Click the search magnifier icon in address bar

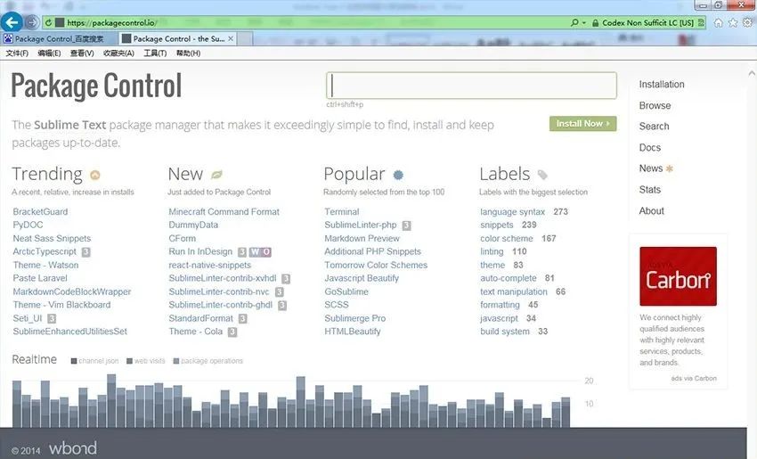[574, 22]
